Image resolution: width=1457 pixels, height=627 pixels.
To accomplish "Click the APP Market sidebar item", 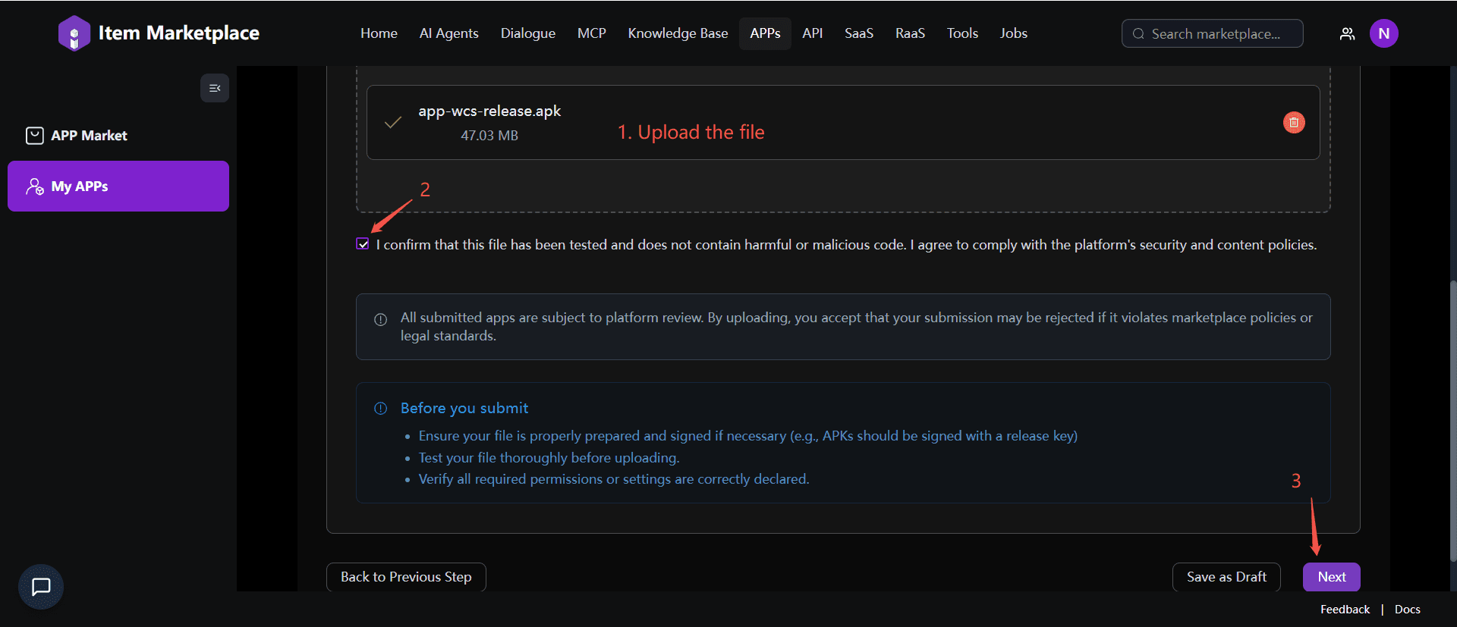I will click(89, 136).
